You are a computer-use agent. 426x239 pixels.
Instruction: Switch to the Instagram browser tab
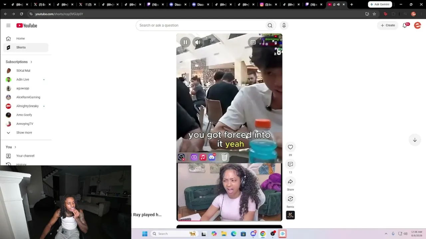click(x=268, y=5)
